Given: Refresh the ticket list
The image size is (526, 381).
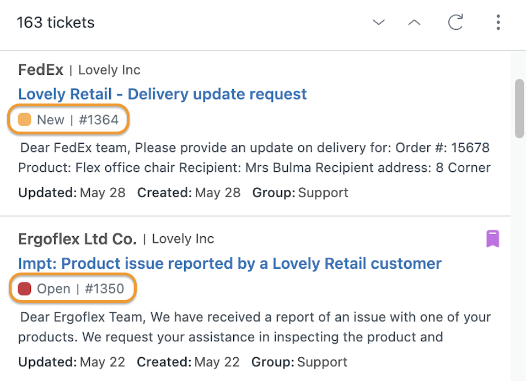Looking at the screenshot, I should (455, 22).
